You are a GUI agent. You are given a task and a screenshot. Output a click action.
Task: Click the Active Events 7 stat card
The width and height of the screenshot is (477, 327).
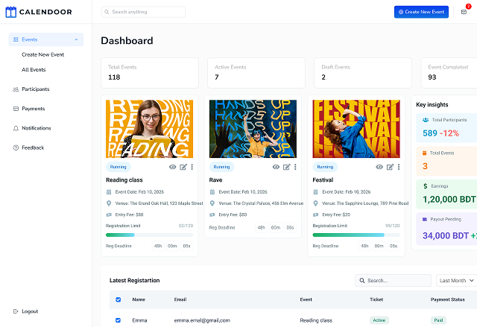256,73
